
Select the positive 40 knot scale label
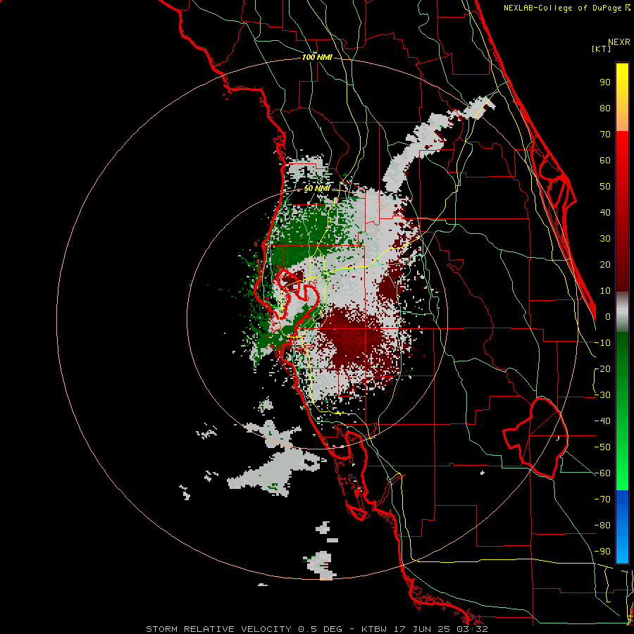(605, 213)
